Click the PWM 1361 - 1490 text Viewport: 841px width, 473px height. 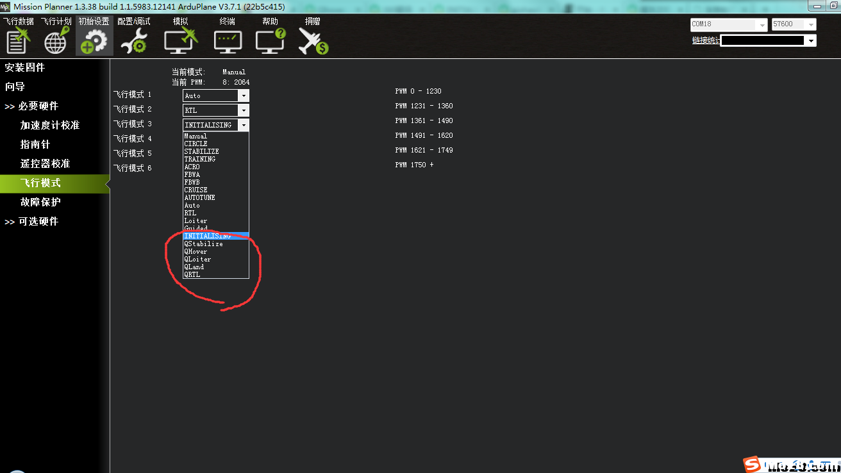(x=424, y=120)
